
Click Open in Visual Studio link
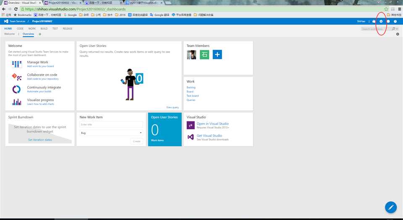[x=212, y=123]
